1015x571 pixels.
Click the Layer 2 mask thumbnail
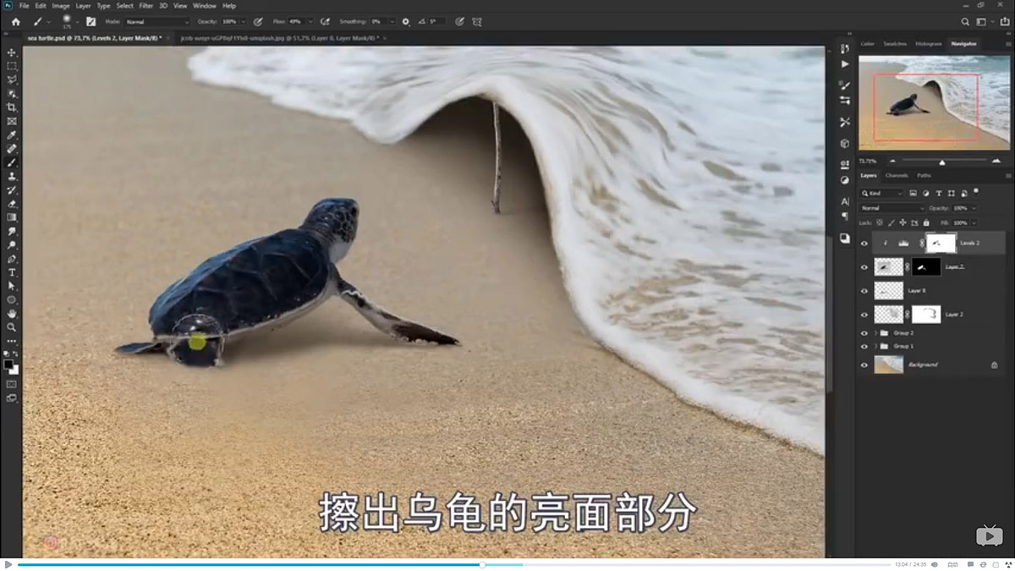tap(927, 314)
